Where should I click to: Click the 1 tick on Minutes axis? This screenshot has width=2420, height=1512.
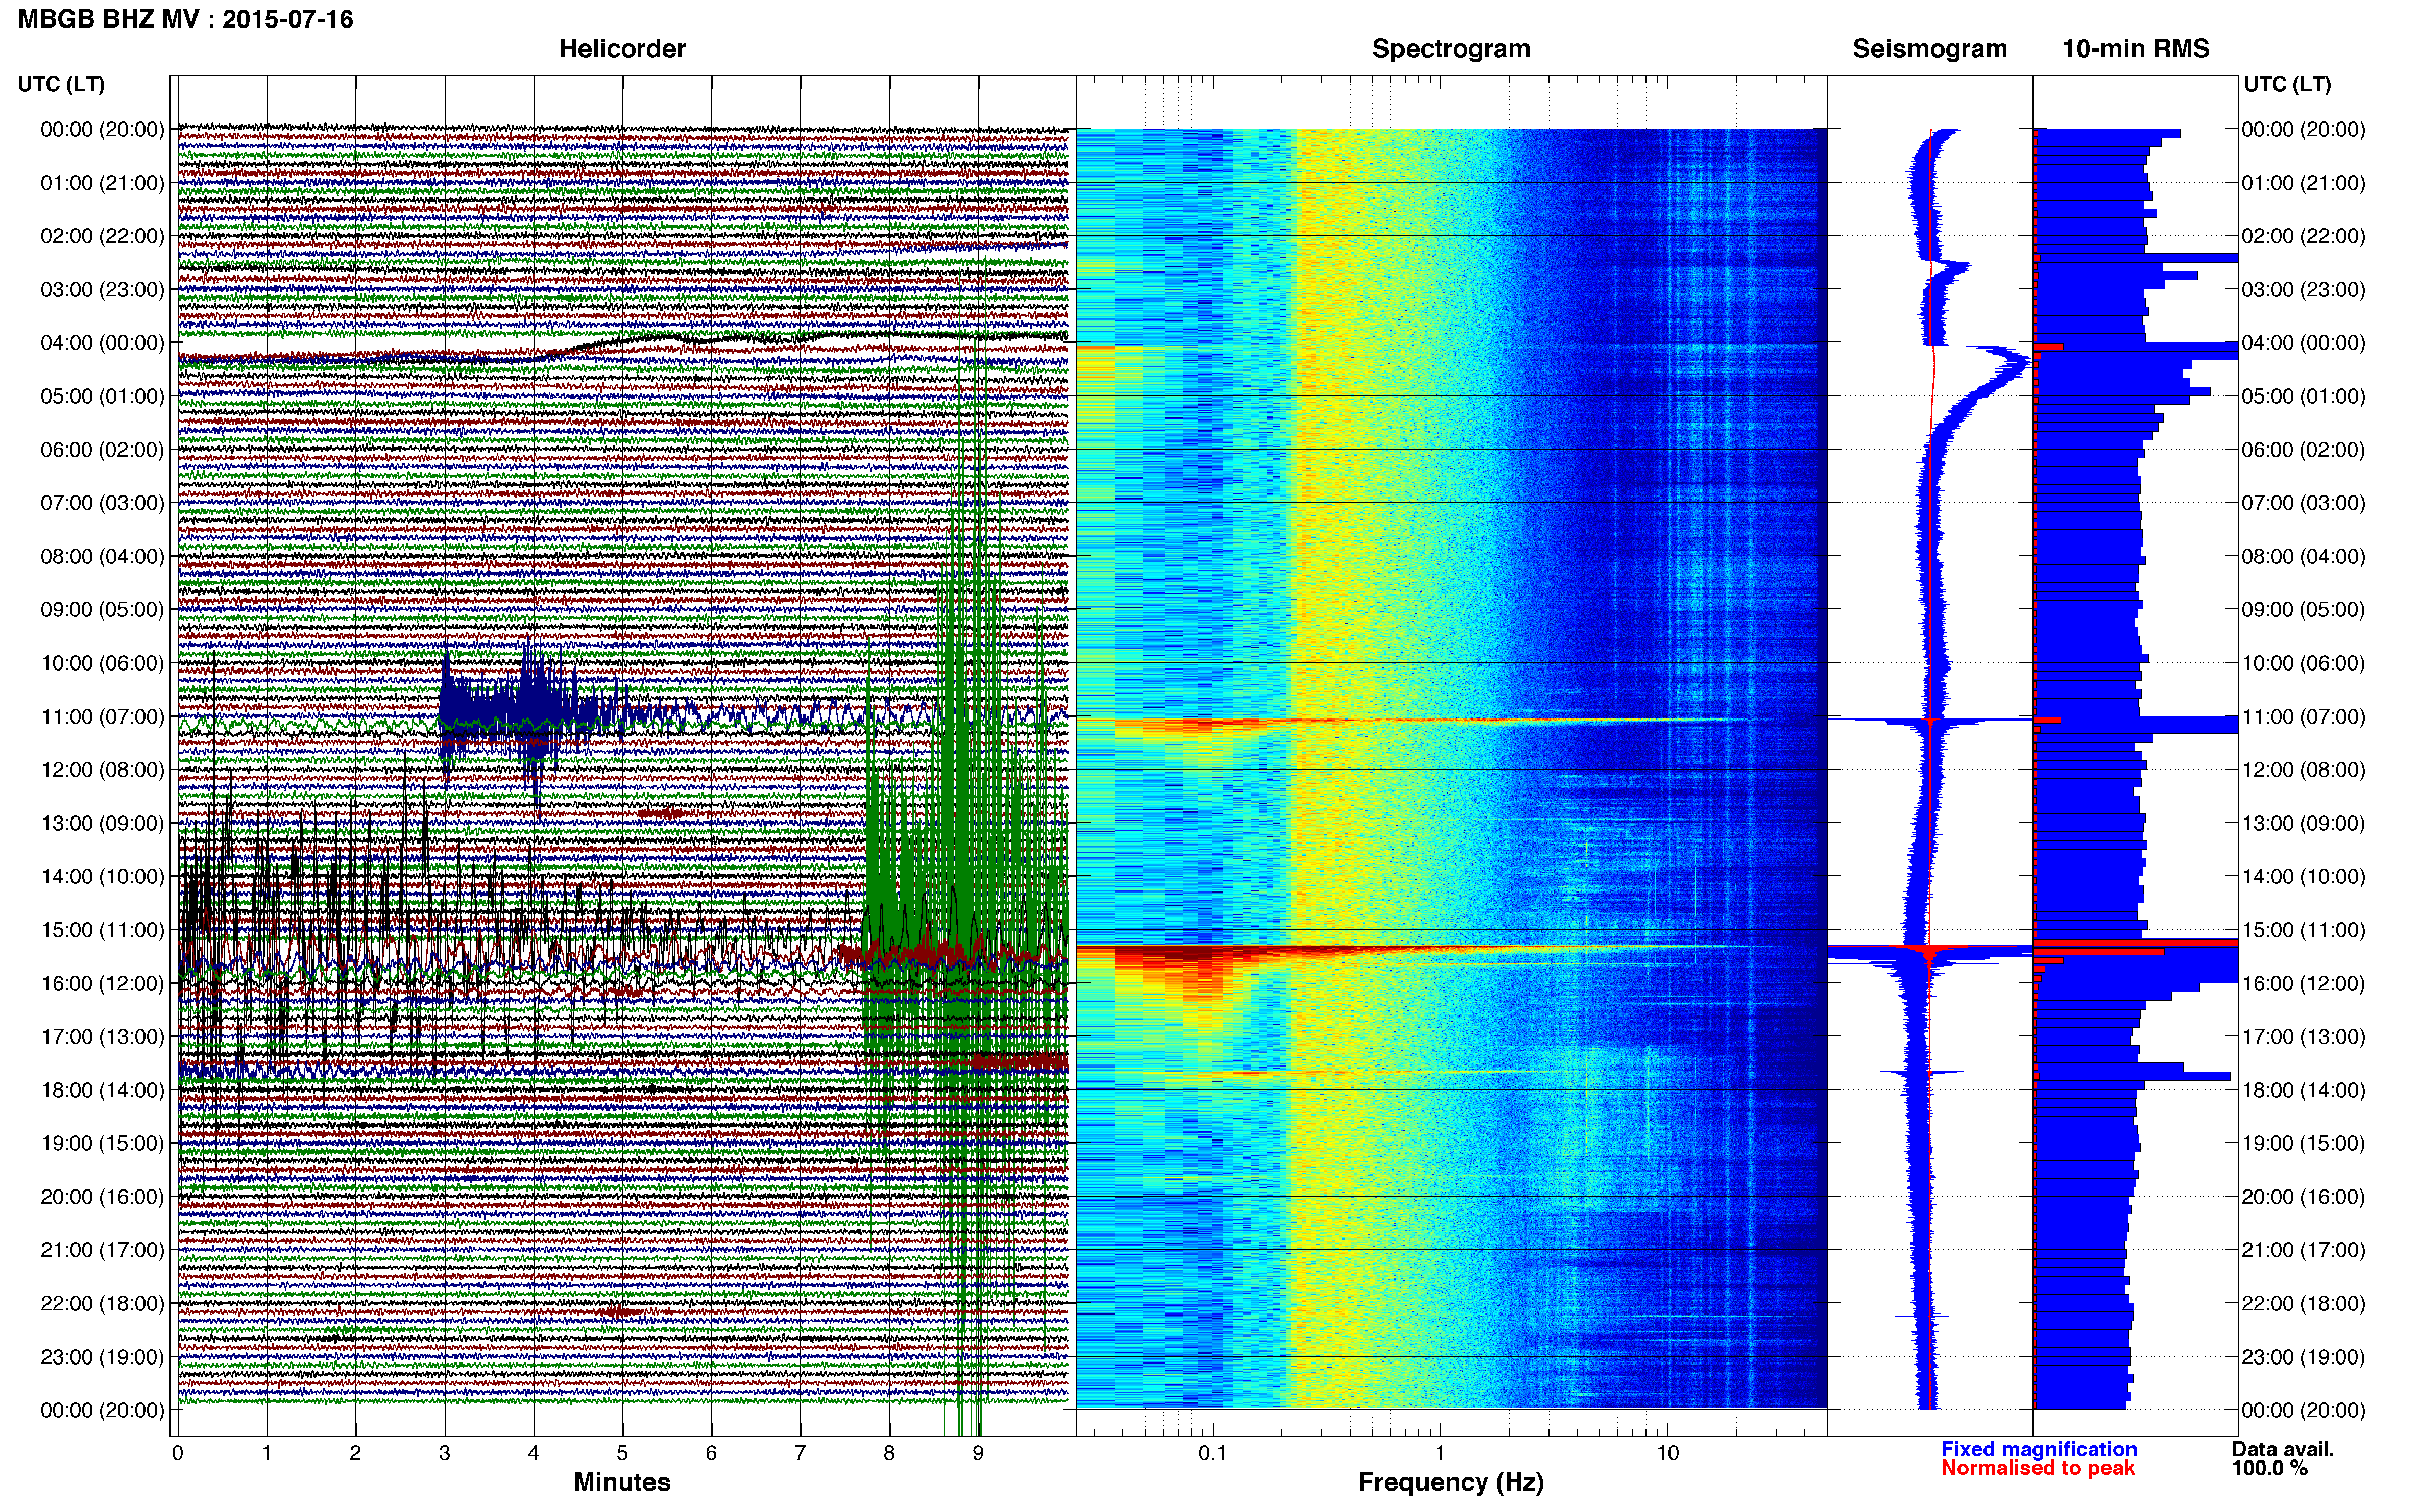[266, 1453]
